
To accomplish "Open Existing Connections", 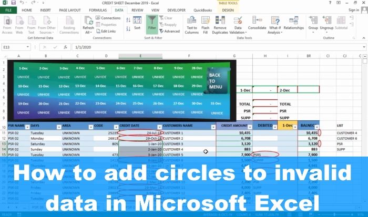I will (69, 25).
